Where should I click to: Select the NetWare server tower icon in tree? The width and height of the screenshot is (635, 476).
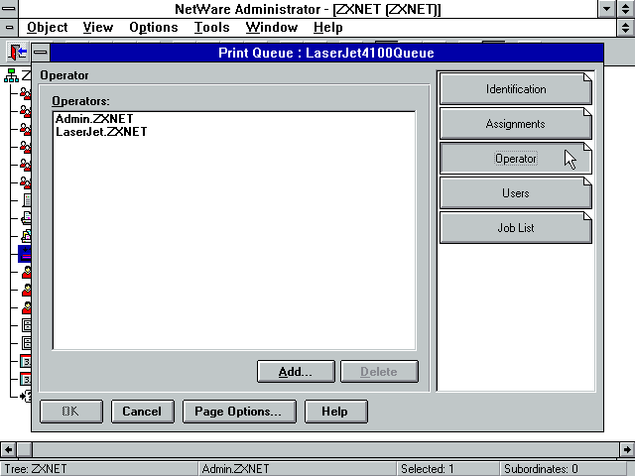point(27,200)
